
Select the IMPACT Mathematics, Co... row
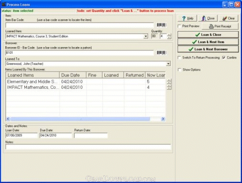86,87
